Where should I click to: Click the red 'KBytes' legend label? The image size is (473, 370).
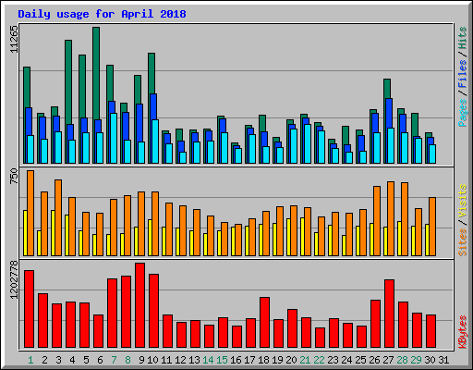463,332
